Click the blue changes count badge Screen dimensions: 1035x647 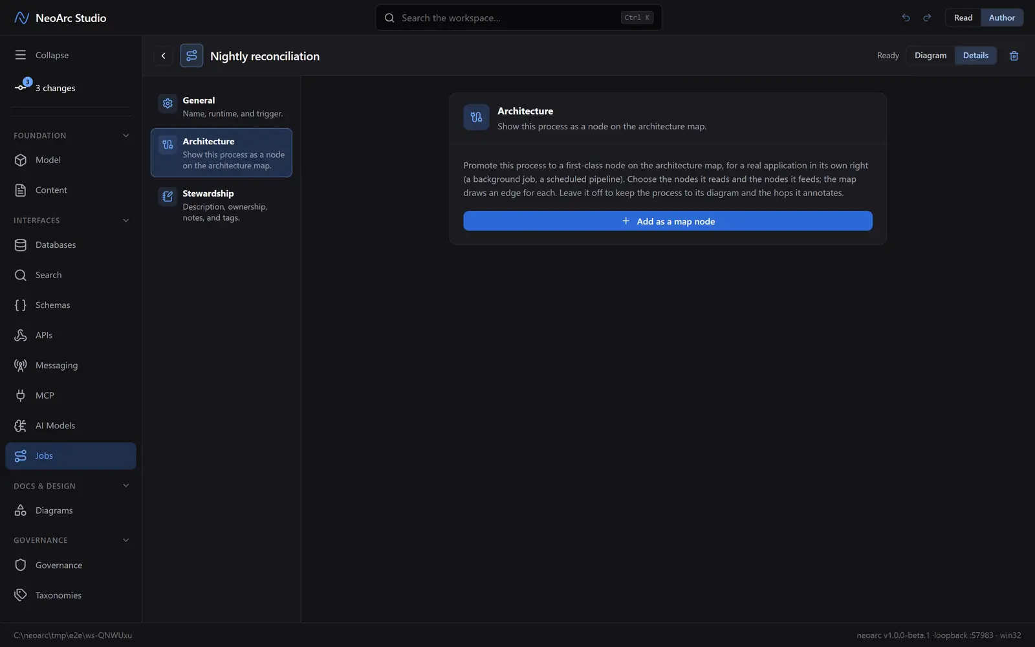[27, 82]
